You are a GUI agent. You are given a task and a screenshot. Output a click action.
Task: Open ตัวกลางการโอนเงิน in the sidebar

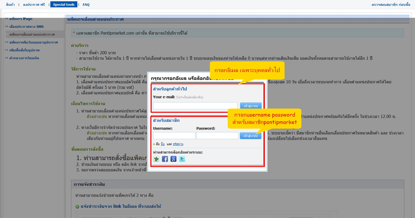pos(24,58)
